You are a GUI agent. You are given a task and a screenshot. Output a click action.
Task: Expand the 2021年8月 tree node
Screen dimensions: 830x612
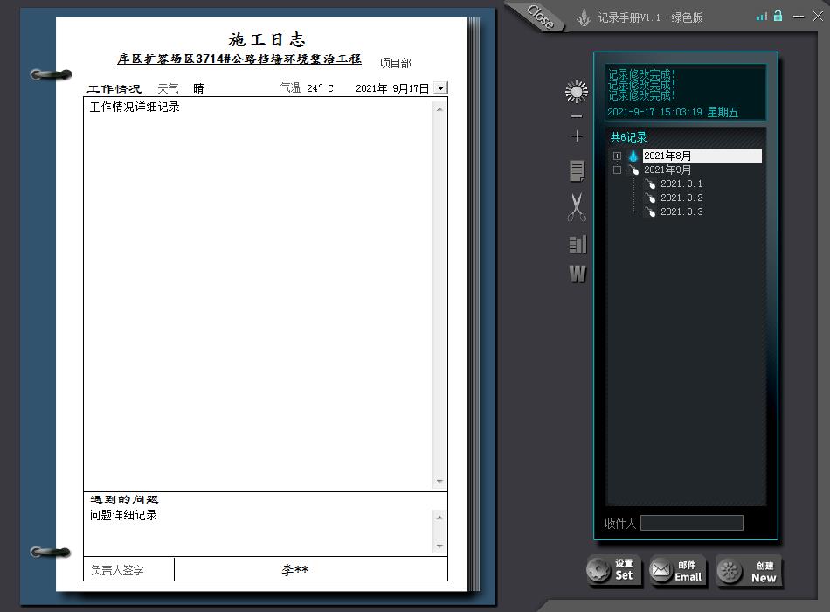(x=617, y=156)
